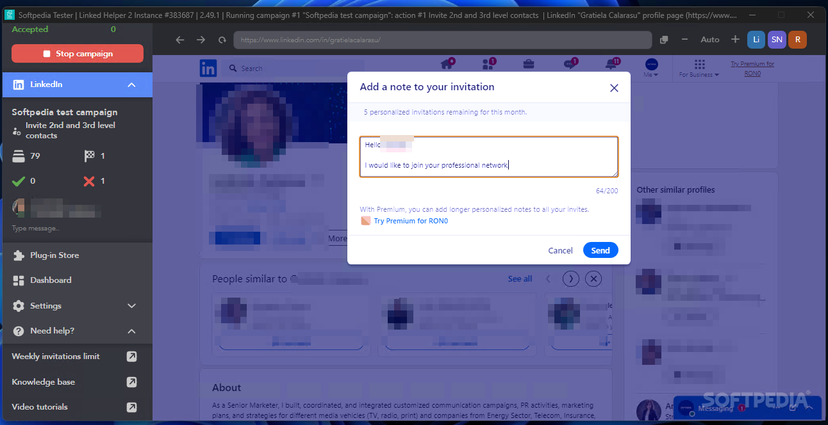Select the Auto zoom level label
This screenshot has width=828, height=425.
tap(710, 40)
